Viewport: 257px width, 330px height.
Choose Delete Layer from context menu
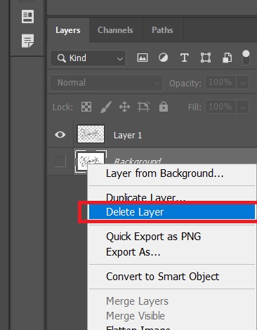[x=172, y=212]
